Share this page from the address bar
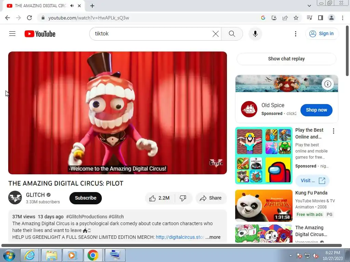Image resolution: width=350 pixels, height=262 pixels. [285, 18]
